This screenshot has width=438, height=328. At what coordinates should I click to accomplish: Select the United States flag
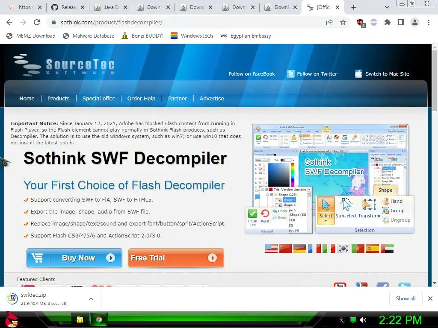271,248
